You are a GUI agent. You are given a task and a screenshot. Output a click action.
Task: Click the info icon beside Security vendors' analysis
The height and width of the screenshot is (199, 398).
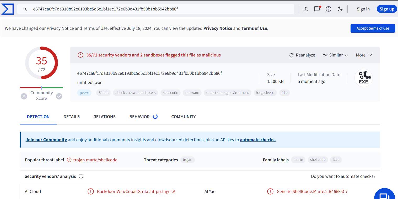81,177
